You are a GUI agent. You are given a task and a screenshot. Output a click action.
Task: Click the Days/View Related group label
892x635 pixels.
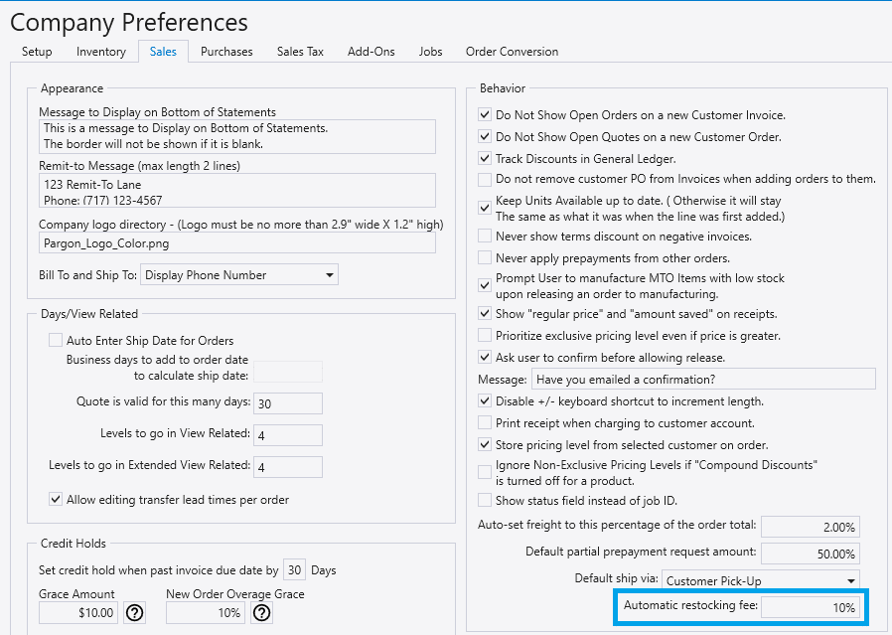[x=89, y=313]
